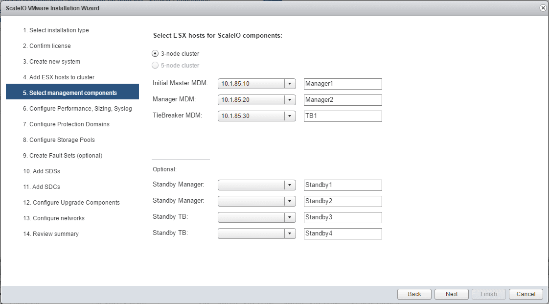Open step 9 Create Fault Sets (optional)

point(63,156)
